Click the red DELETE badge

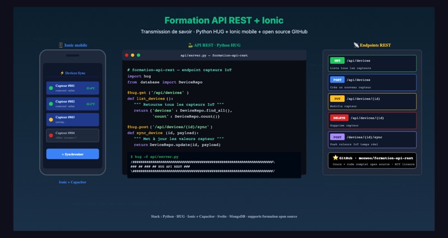coord(339,118)
